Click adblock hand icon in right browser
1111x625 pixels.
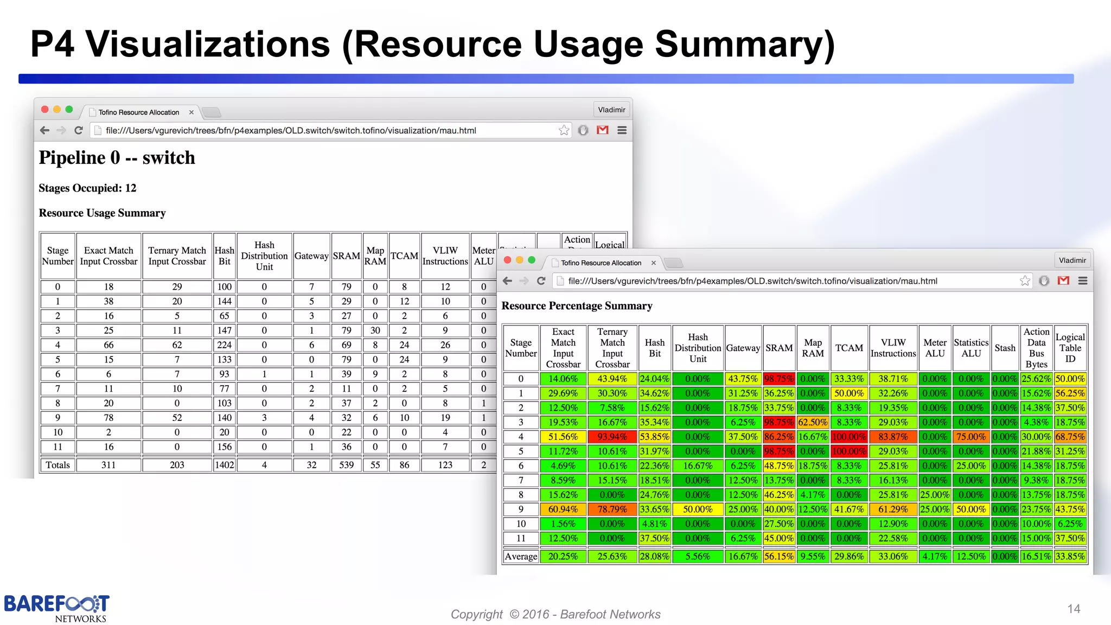point(1044,281)
